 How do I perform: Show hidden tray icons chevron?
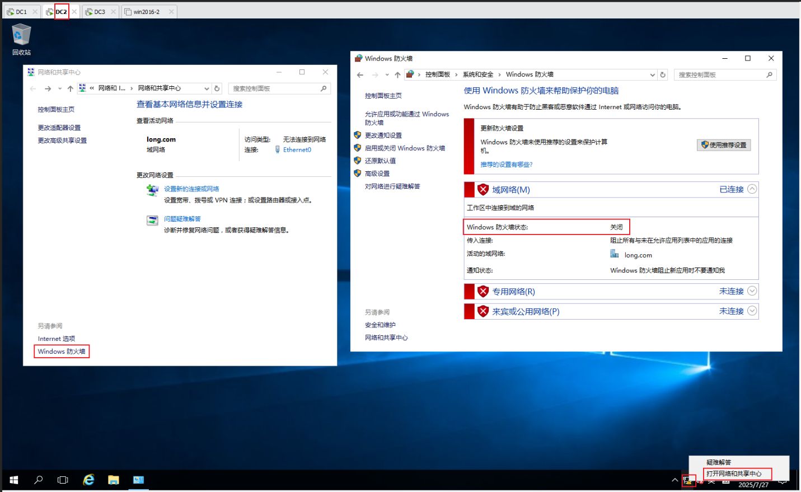coord(675,480)
